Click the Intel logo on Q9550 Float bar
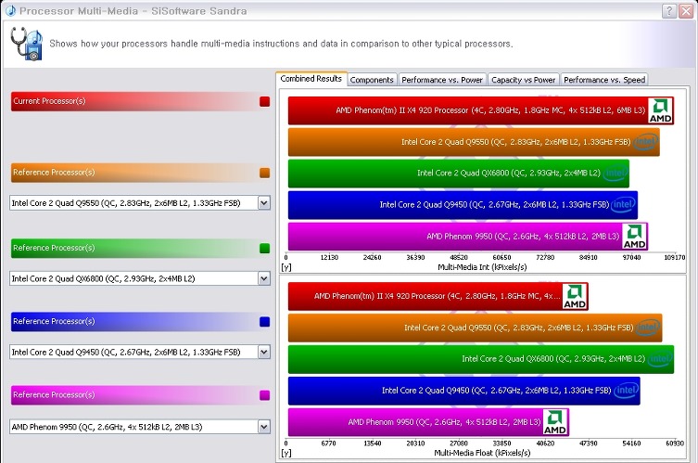This screenshot has height=463, width=698. click(648, 328)
